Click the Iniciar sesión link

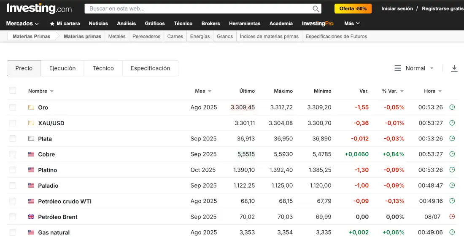[397, 8]
